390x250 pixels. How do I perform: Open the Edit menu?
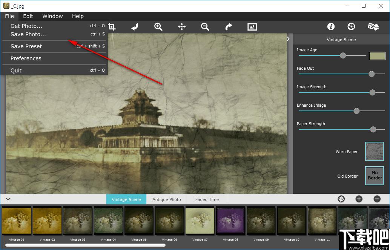[28, 16]
